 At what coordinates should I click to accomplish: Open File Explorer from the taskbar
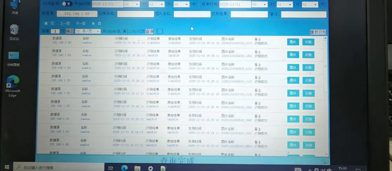point(137,168)
